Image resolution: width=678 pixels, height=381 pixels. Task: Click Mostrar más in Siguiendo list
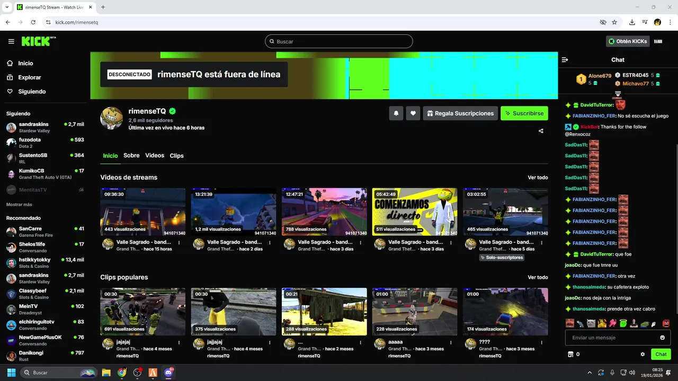click(x=19, y=204)
